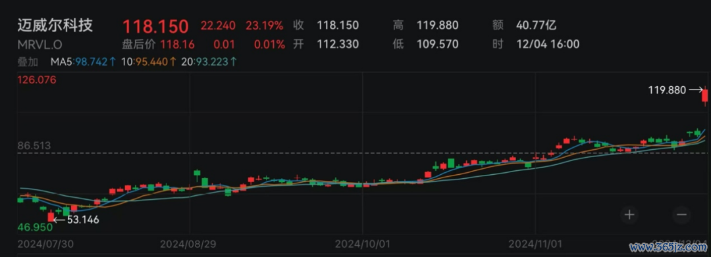
Task: Click the after-hours label 盘后价
Action: tap(139, 44)
